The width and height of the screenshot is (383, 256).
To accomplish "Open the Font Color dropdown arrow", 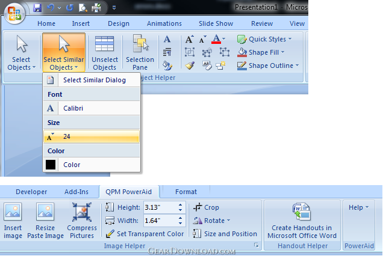I will [224, 39].
